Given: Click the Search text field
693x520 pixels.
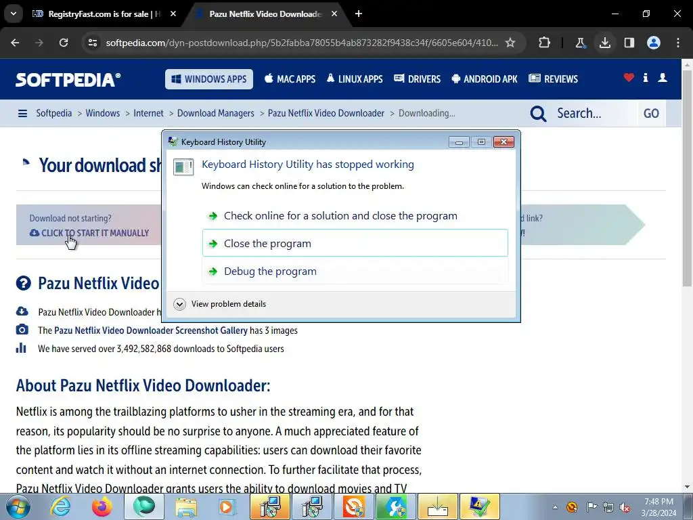Looking at the screenshot, I should pos(594,114).
